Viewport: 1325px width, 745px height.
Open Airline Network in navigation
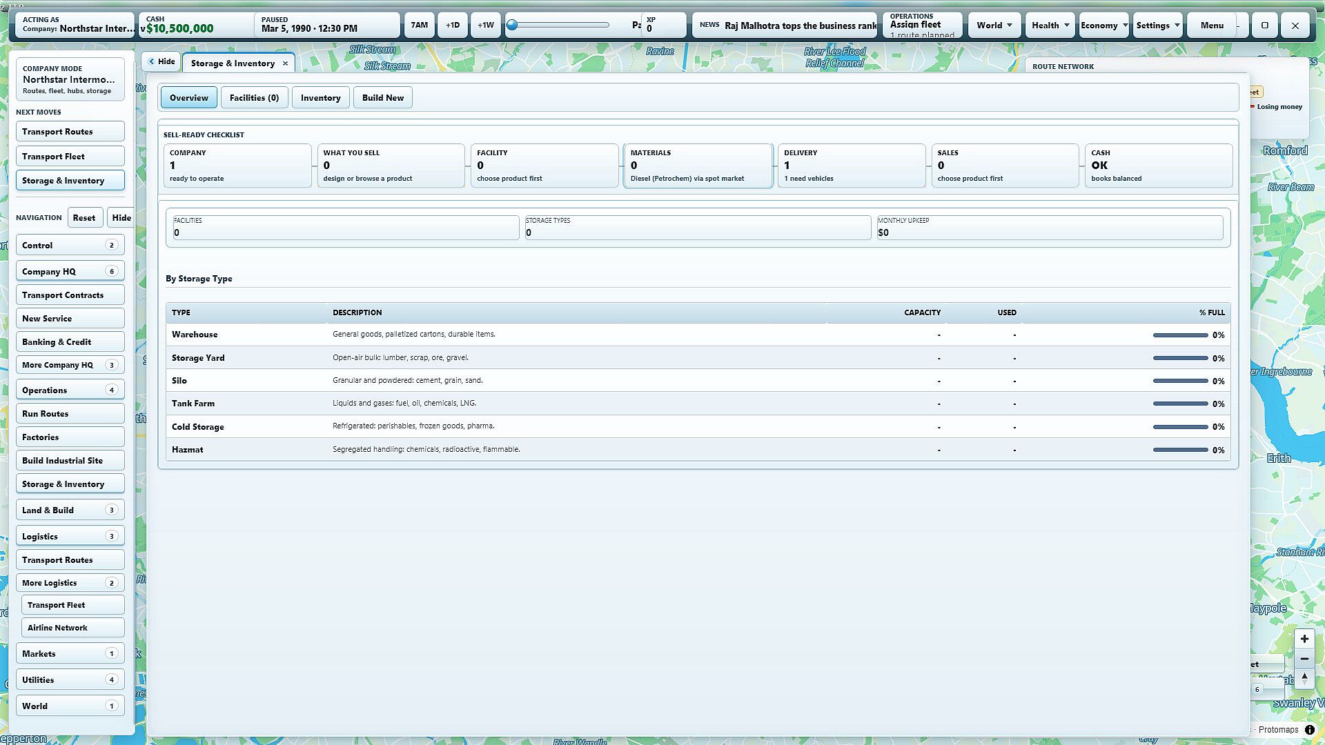pos(73,628)
